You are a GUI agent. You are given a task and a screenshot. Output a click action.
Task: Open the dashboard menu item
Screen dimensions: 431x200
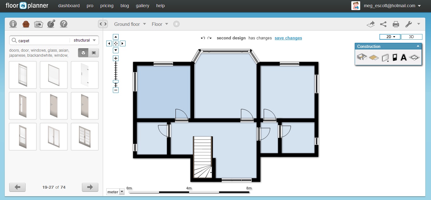[69, 6]
